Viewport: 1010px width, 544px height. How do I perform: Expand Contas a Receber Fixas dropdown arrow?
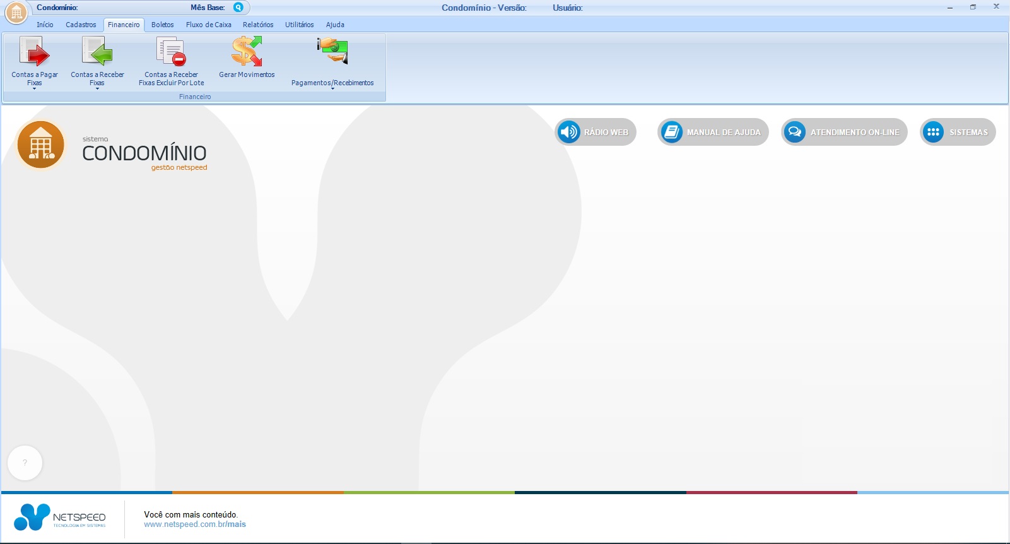click(x=97, y=89)
